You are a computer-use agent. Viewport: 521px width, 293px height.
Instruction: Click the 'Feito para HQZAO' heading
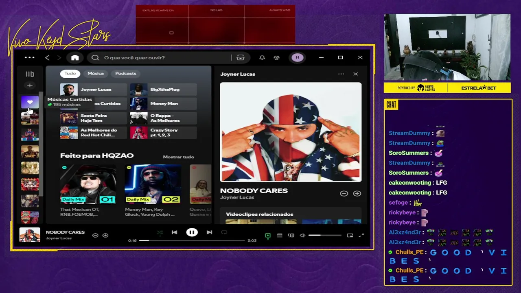pos(97,155)
